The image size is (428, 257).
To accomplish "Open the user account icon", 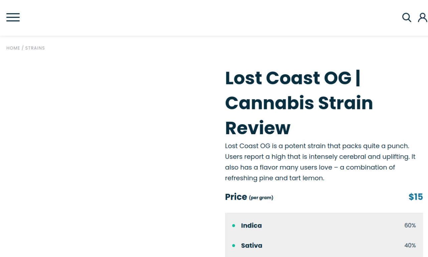I will click(x=423, y=17).
